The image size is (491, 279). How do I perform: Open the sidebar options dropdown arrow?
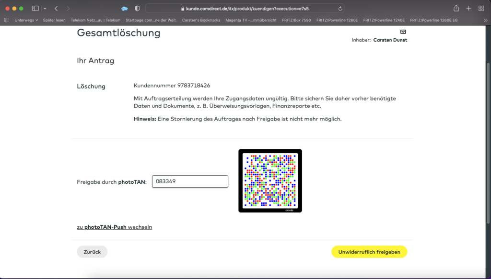point(45,9)
